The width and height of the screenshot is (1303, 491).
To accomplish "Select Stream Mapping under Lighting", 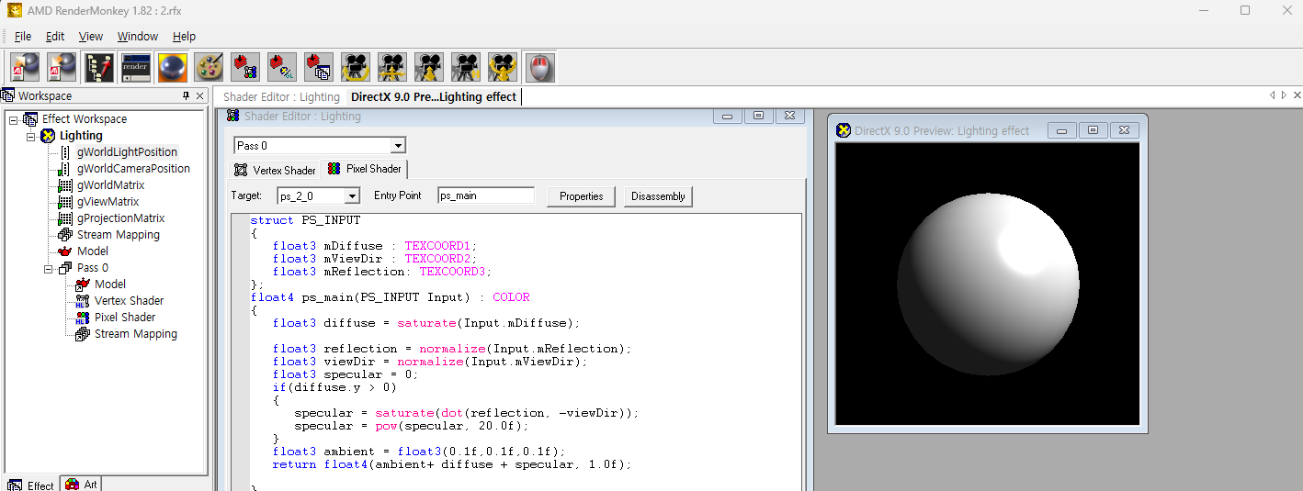I will tap(118, 235).
